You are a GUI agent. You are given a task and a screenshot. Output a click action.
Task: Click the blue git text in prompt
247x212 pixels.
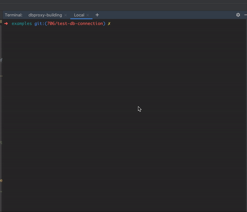(x=39, y=24)
